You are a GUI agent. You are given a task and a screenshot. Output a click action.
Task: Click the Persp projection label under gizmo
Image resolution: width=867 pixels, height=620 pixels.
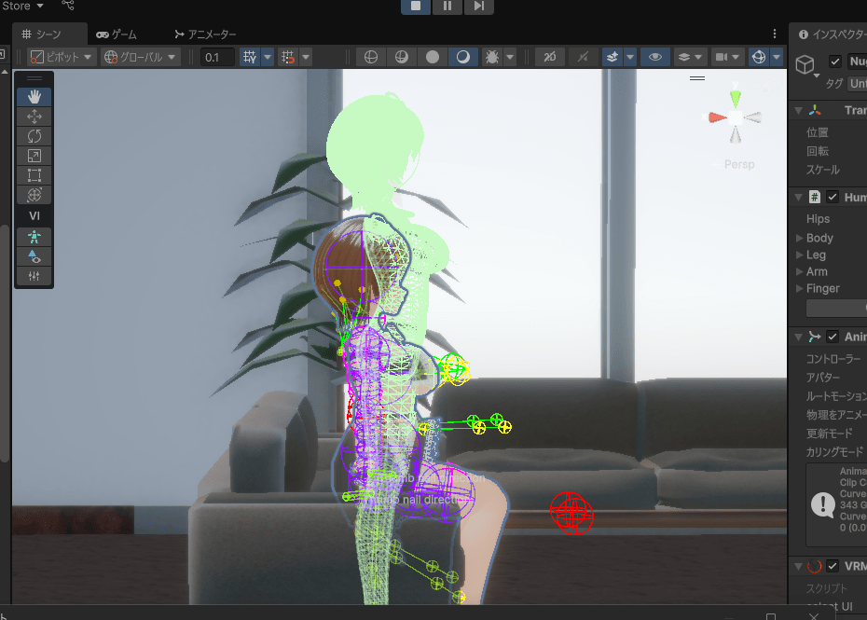tap(738, 164)
